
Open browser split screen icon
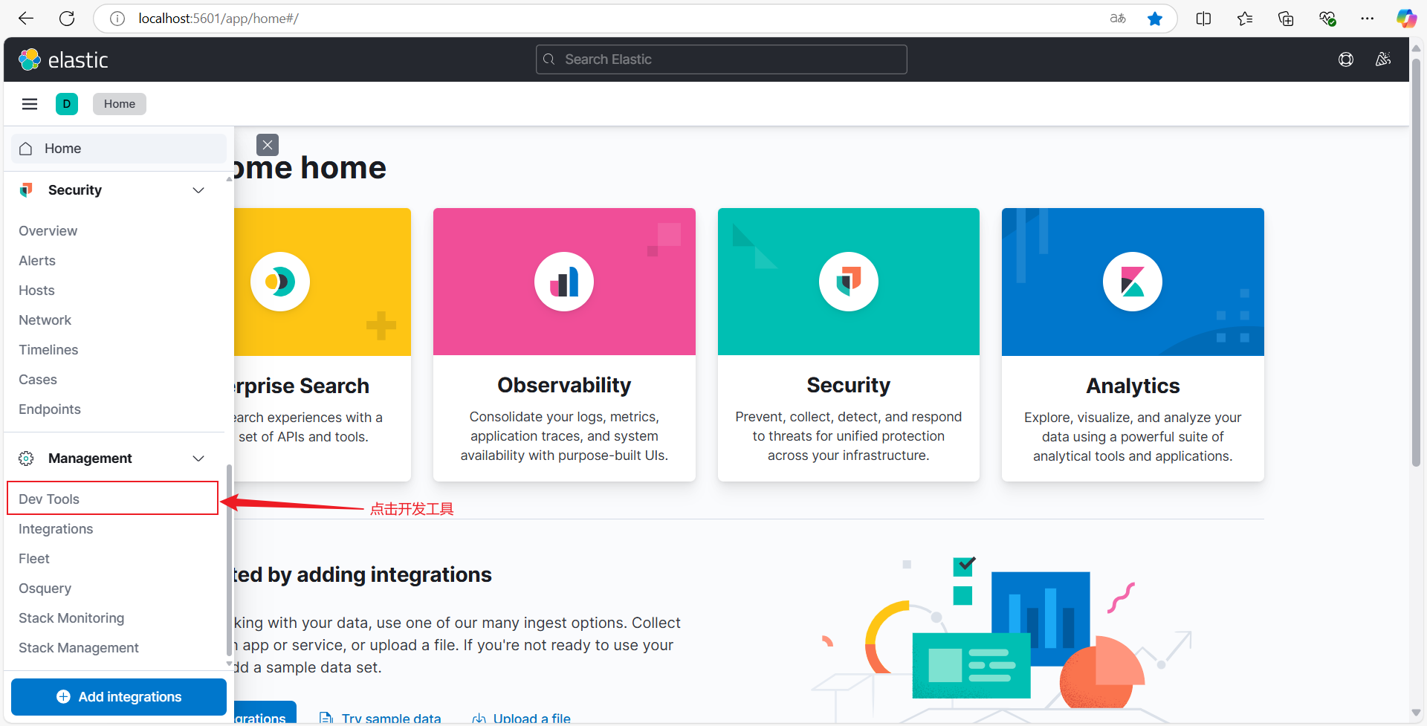(1204, 19)
